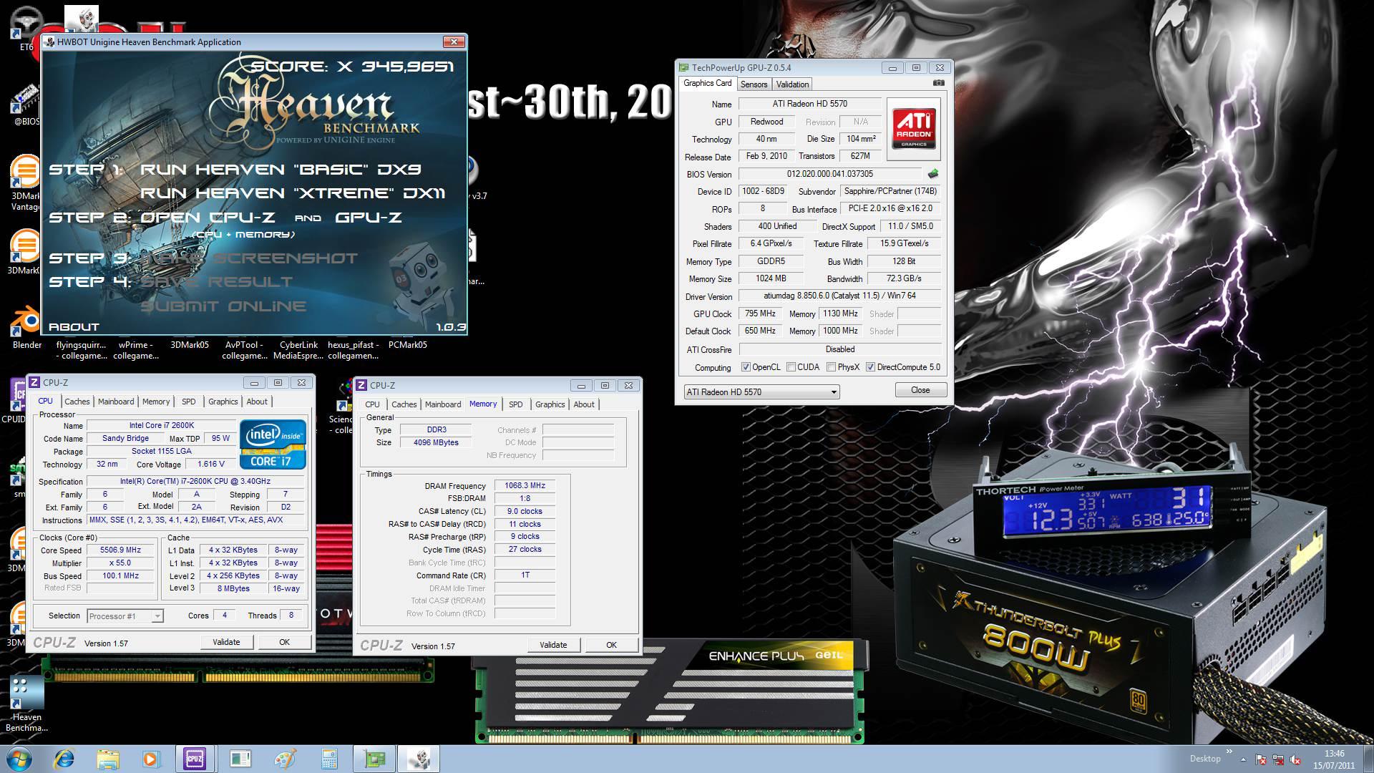Screen dimensions: 1374x773
Task: Click the Submit Online text in Heaven app
Action: pos(223,306)
